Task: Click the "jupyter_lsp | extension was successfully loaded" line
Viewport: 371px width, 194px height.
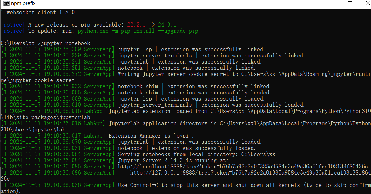Action: pos(133,99)
